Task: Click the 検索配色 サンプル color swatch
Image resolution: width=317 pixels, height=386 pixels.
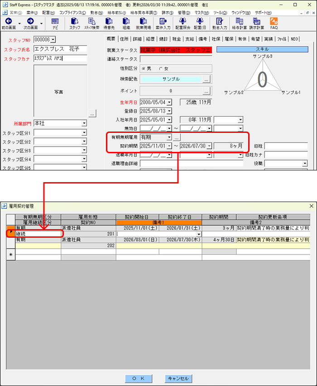Action: coord(171,79)
